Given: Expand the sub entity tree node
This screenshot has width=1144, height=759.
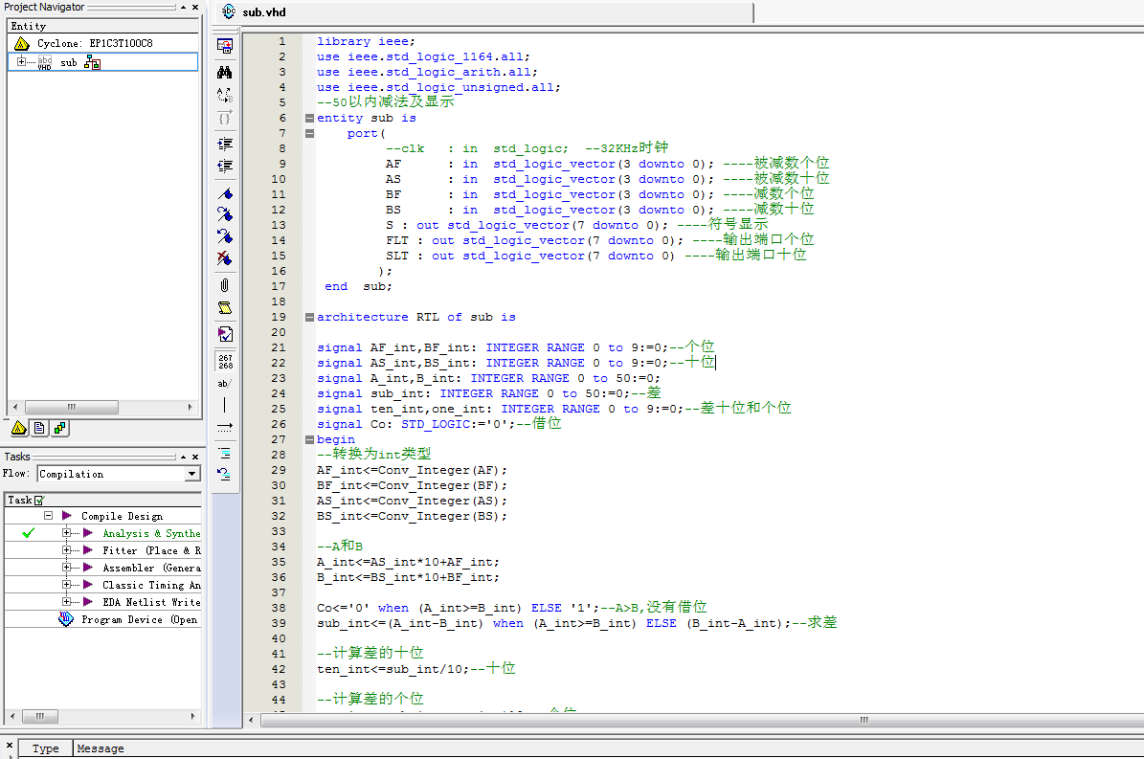Looking at the screenshot, I should [21, 61].
